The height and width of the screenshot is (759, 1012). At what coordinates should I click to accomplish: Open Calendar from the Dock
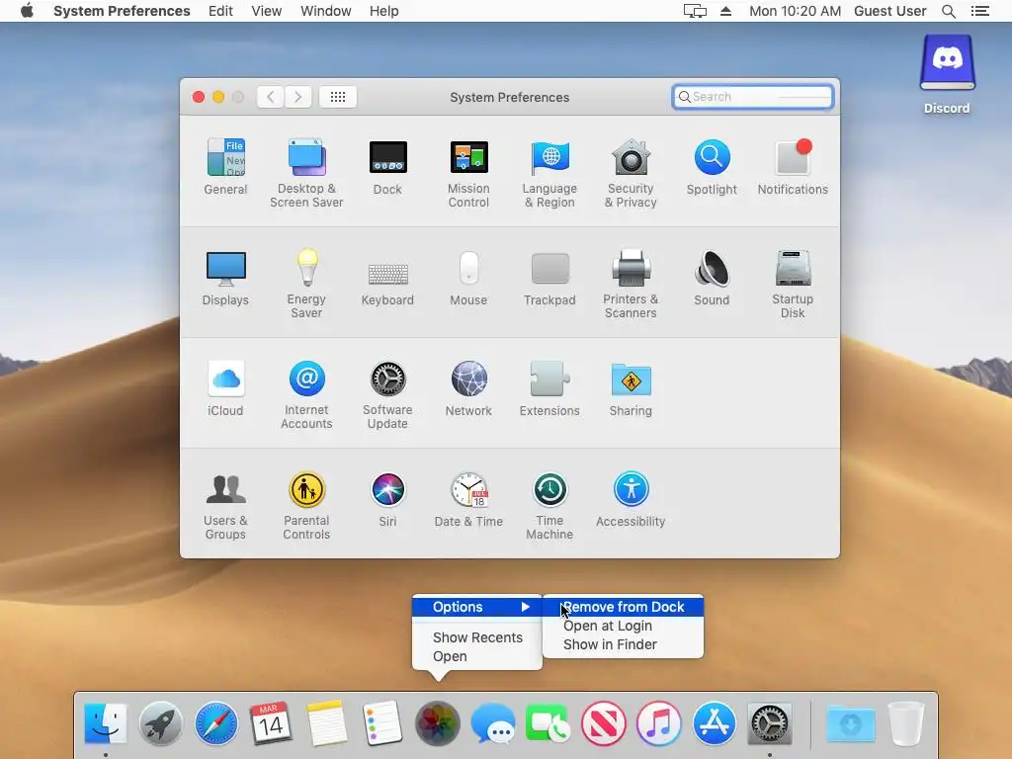point(271,723)
